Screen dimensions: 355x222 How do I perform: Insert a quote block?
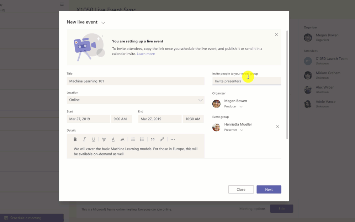pyautogui.click(x=152, y=139)
